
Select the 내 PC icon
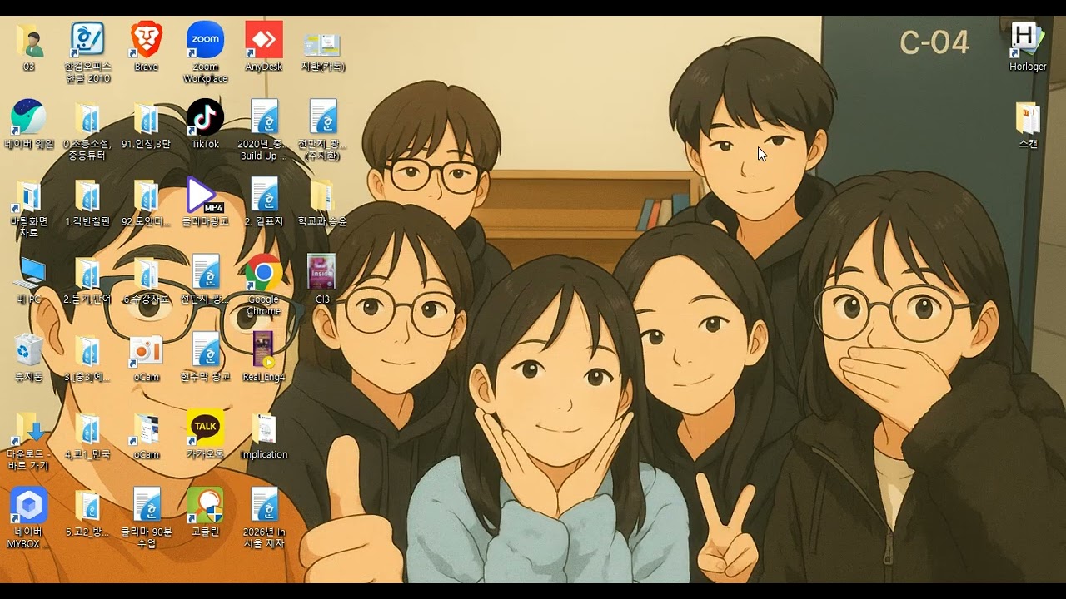pyautogui.click(x=29, y=280)
